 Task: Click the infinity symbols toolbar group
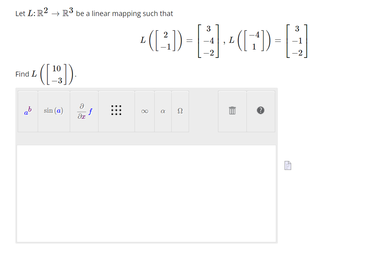pyautogui.click(x=144, y=111)
